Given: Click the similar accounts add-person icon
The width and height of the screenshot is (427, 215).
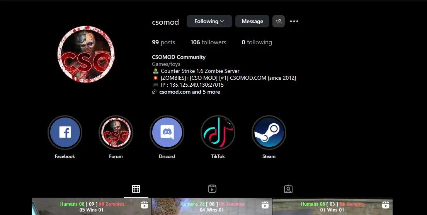Looking at the screenshot, I should tap(279, 21).
